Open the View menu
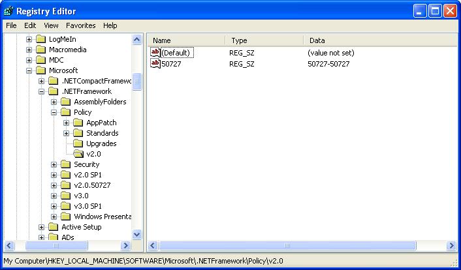461x270 pixels. tap(51, 25)
